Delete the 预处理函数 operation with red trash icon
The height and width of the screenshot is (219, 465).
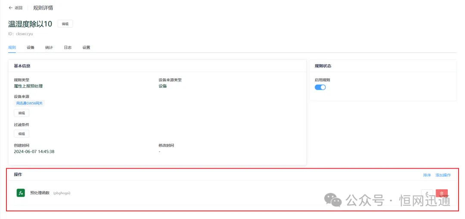click(441, 194)
